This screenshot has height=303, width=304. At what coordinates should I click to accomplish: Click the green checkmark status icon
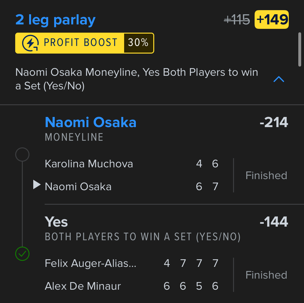coord(22,253)
